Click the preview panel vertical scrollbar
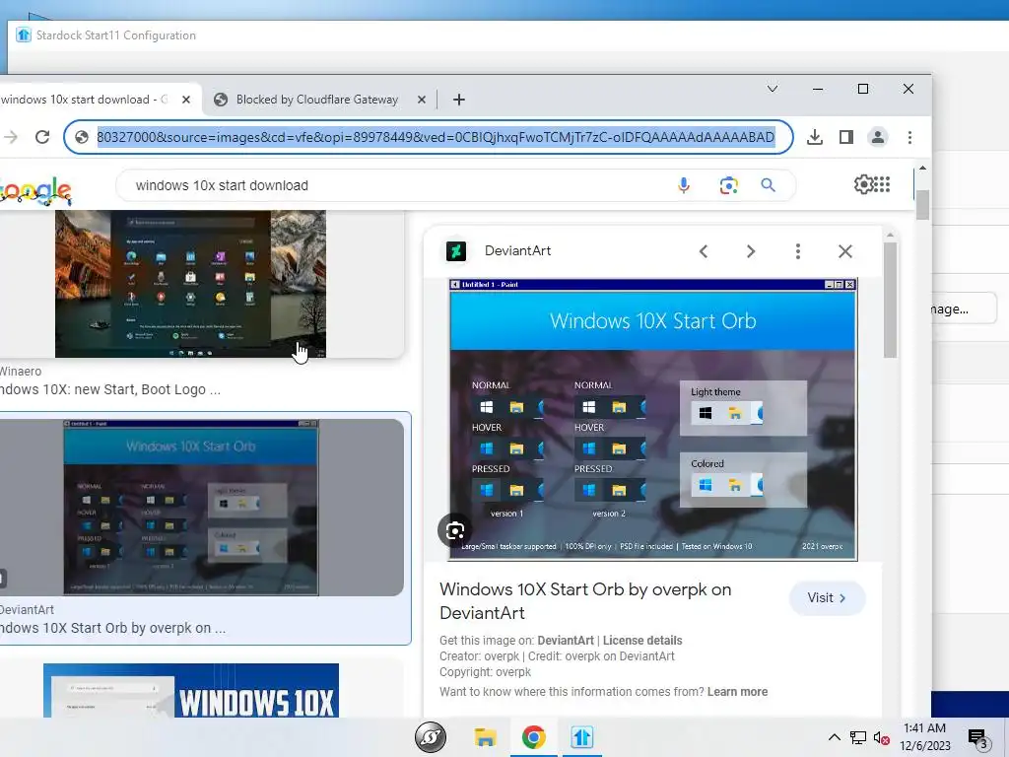The image size is (1009, 757). coord(890,300)
